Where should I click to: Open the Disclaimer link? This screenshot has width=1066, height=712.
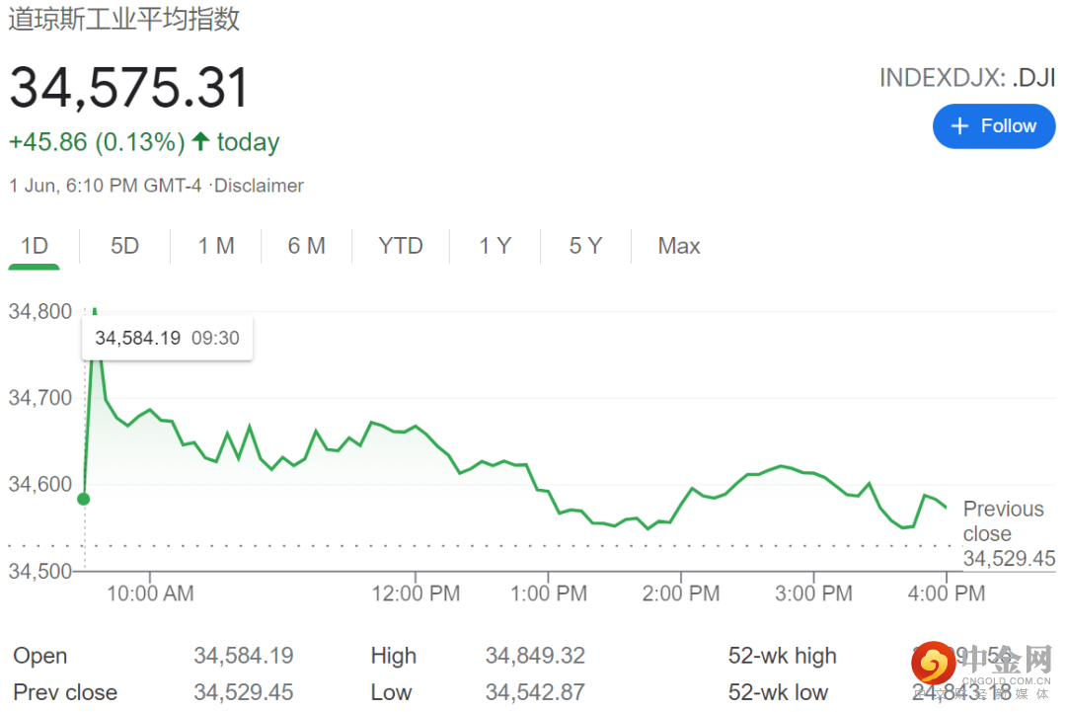[261, 186]
